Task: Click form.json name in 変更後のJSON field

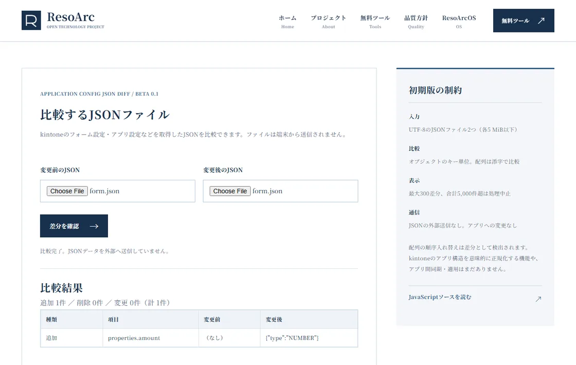Action: [267, 191]
